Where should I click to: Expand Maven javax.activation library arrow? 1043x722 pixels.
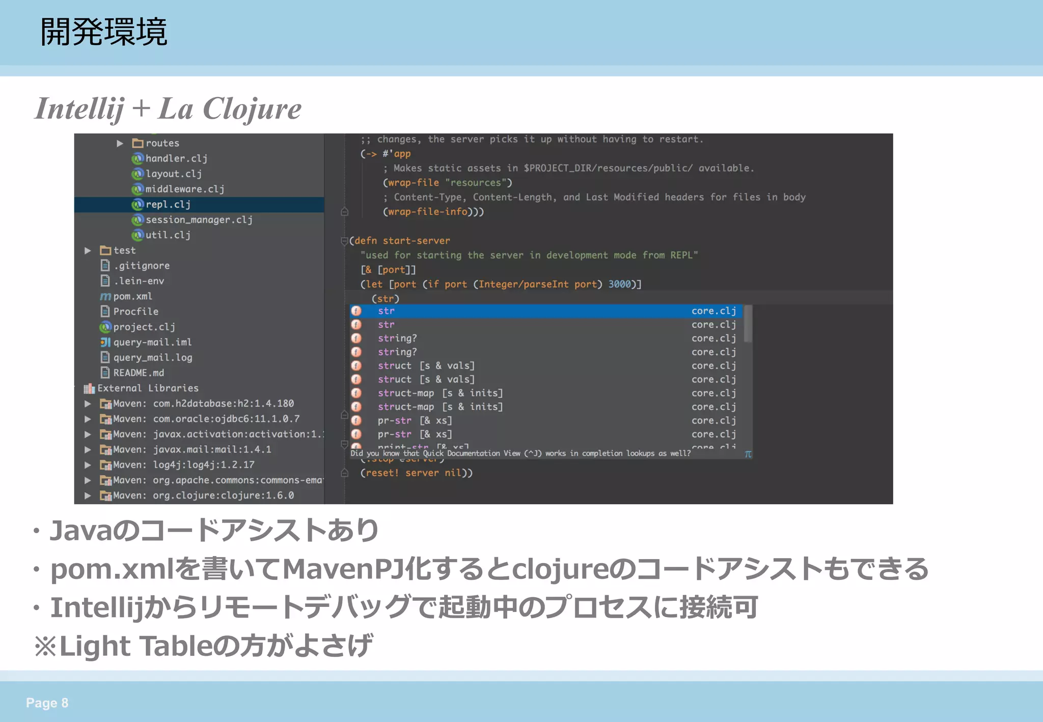[88, 434]
